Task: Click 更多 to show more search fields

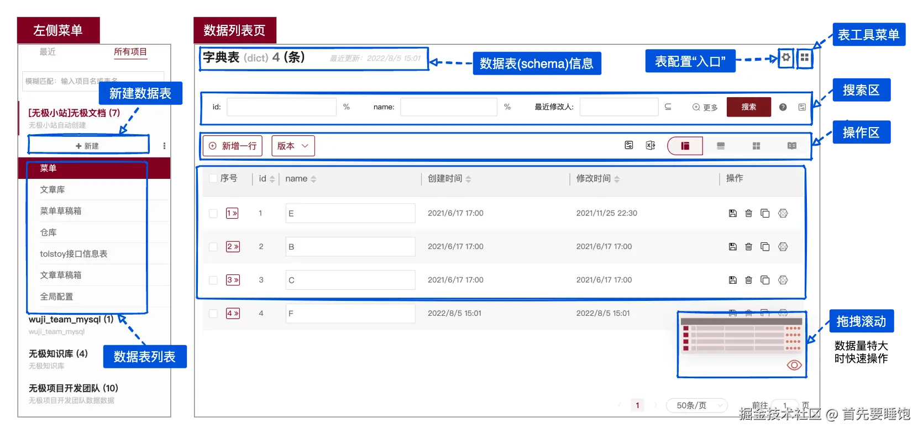Action: [x=705, y=107]
